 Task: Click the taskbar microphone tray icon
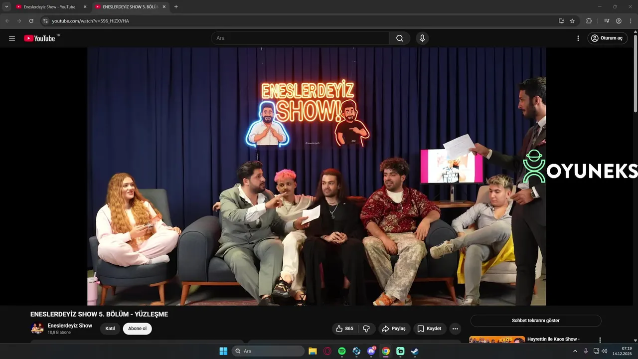click(586, 351)
